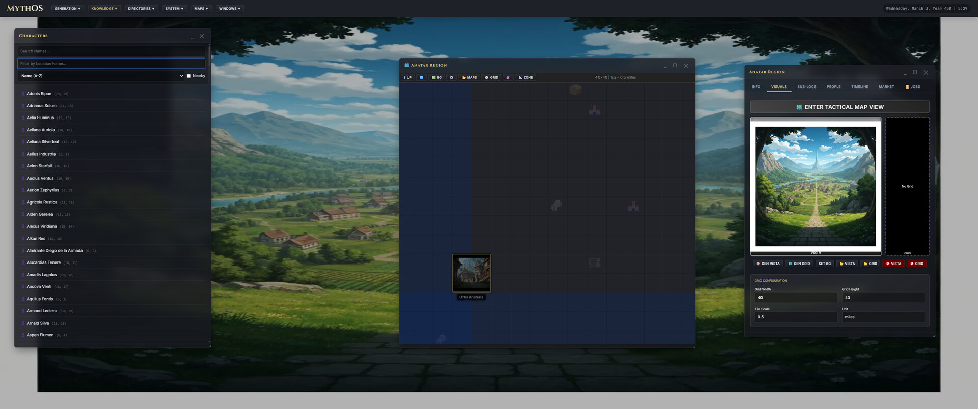Click the gear settings icon in map toolbar
Screen dimensions: 978x409
click(x=451, y=78)
